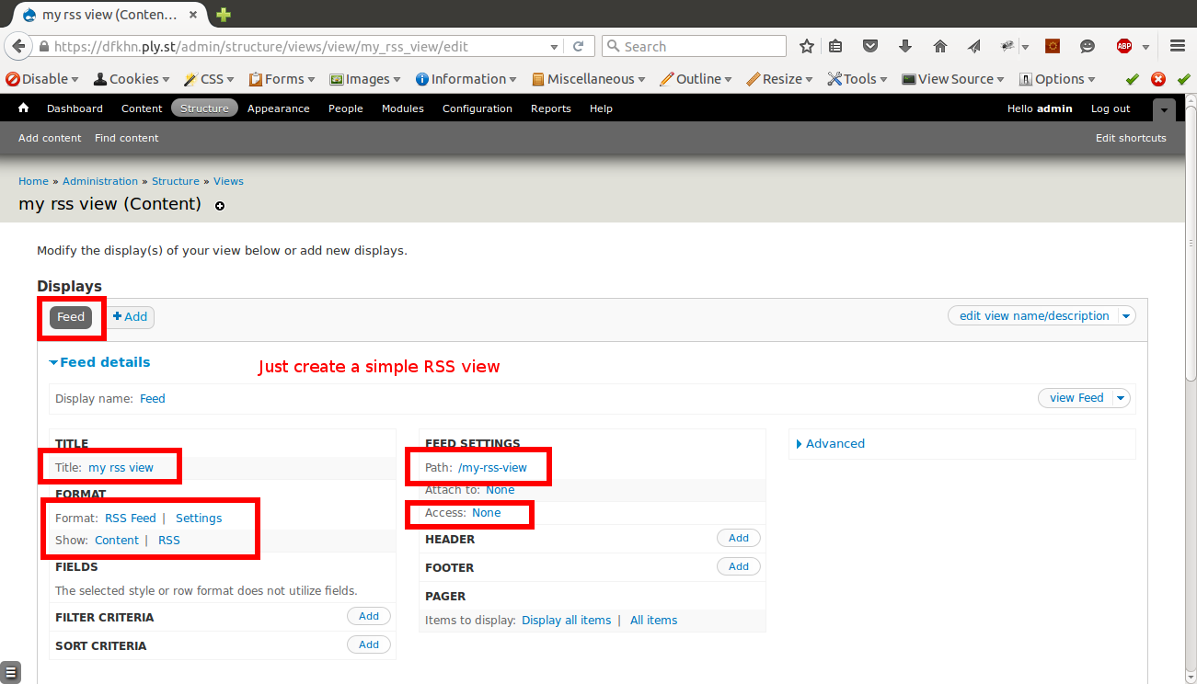
Task: Select the Feed display tab
Action: 71,316
